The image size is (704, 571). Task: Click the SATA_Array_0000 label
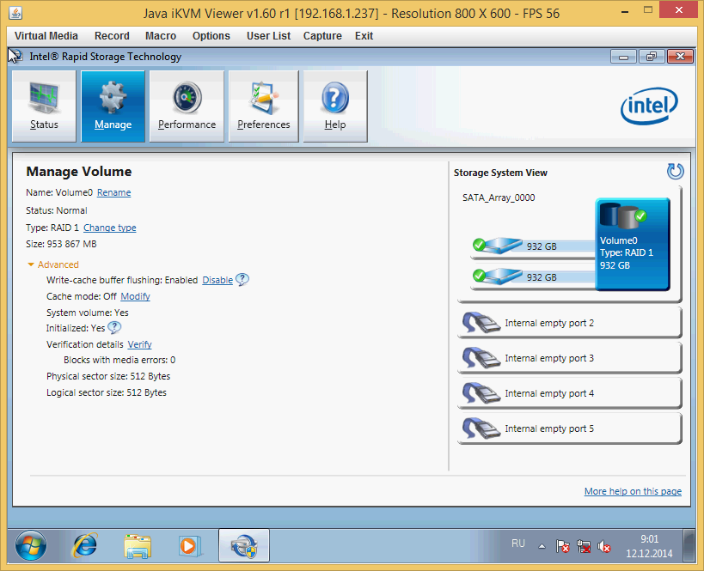pyautogui.click(x=499, y=197)
